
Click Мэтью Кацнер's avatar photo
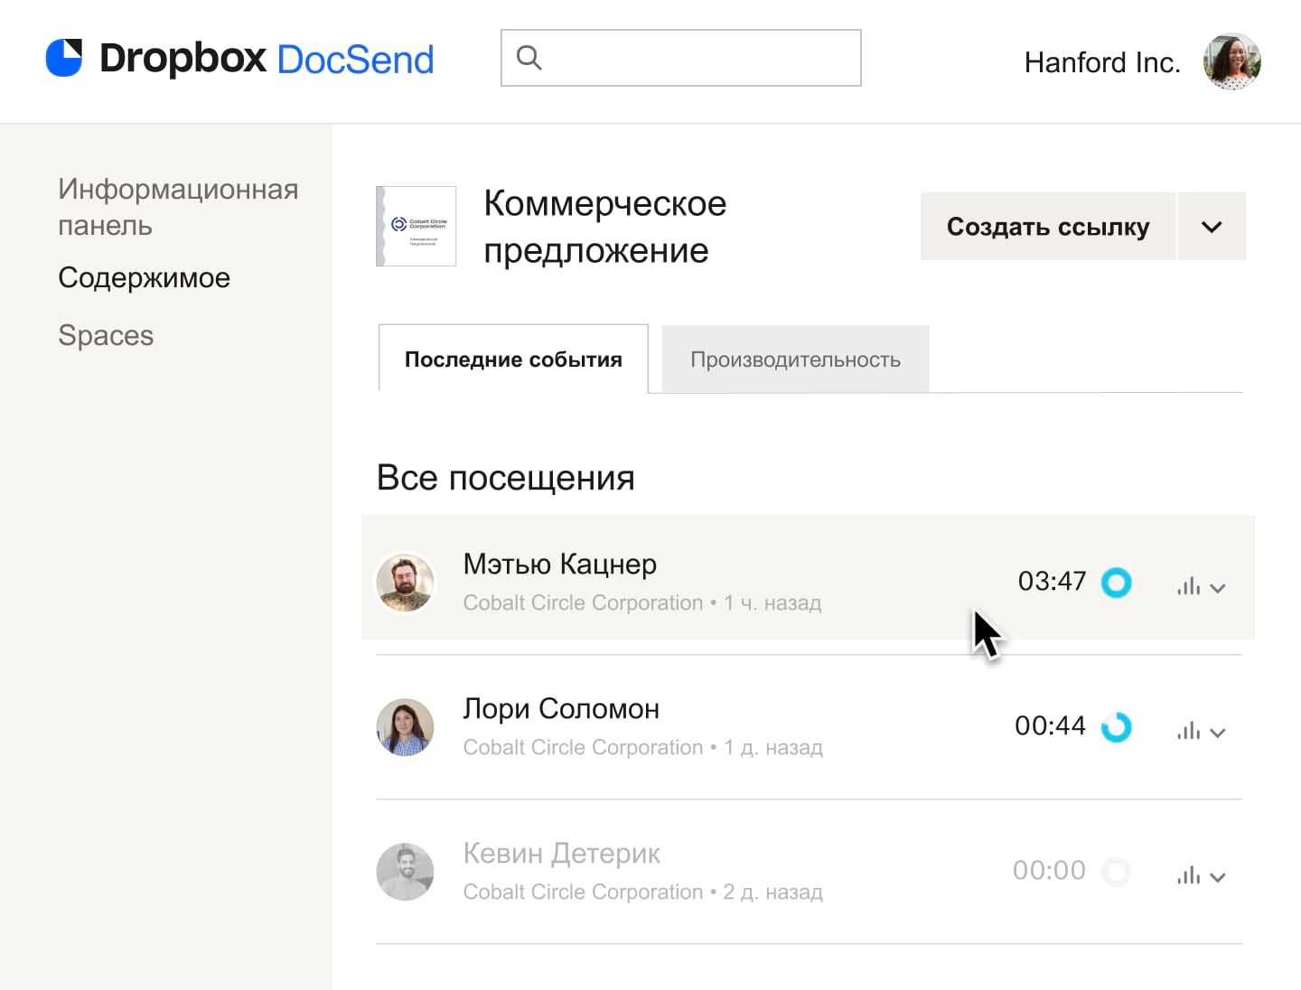[405, 583]
